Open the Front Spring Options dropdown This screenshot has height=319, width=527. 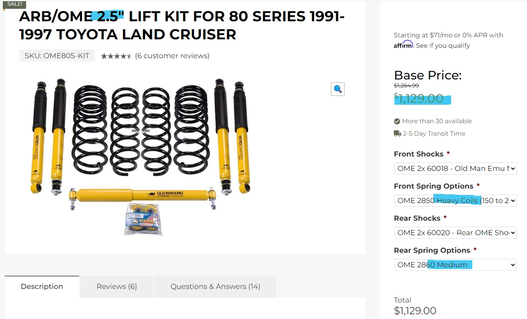click(456, 201)
